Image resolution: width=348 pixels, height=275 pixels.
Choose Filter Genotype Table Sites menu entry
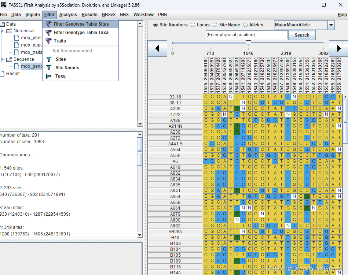tap(81, 24)
